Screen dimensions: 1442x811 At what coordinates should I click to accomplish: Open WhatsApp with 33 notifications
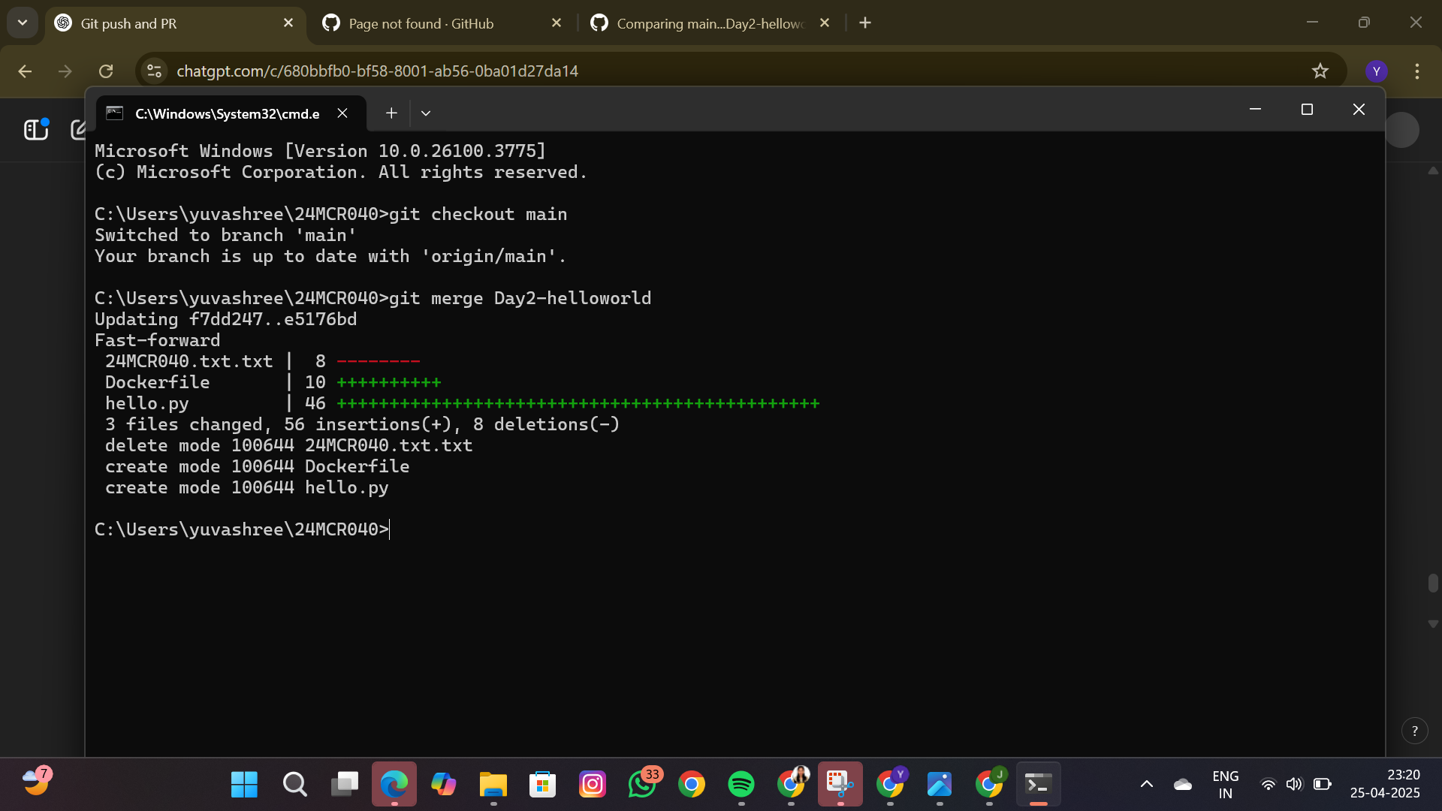click(x=642, y=785)
